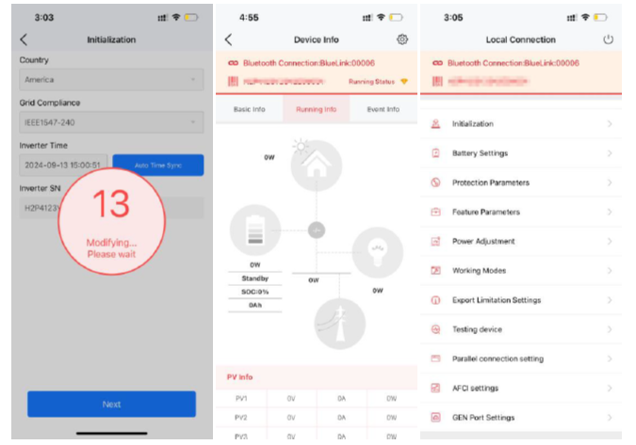Tap the house icon in energy diagram
Image resolution: width=636 pixels, height=445 pixels.
[316, 167]
